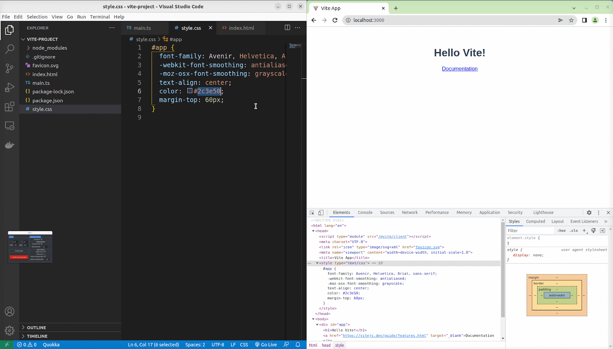
Task: Open the favicon.svg link in Elements panel
Action: [x=428, y=247]
